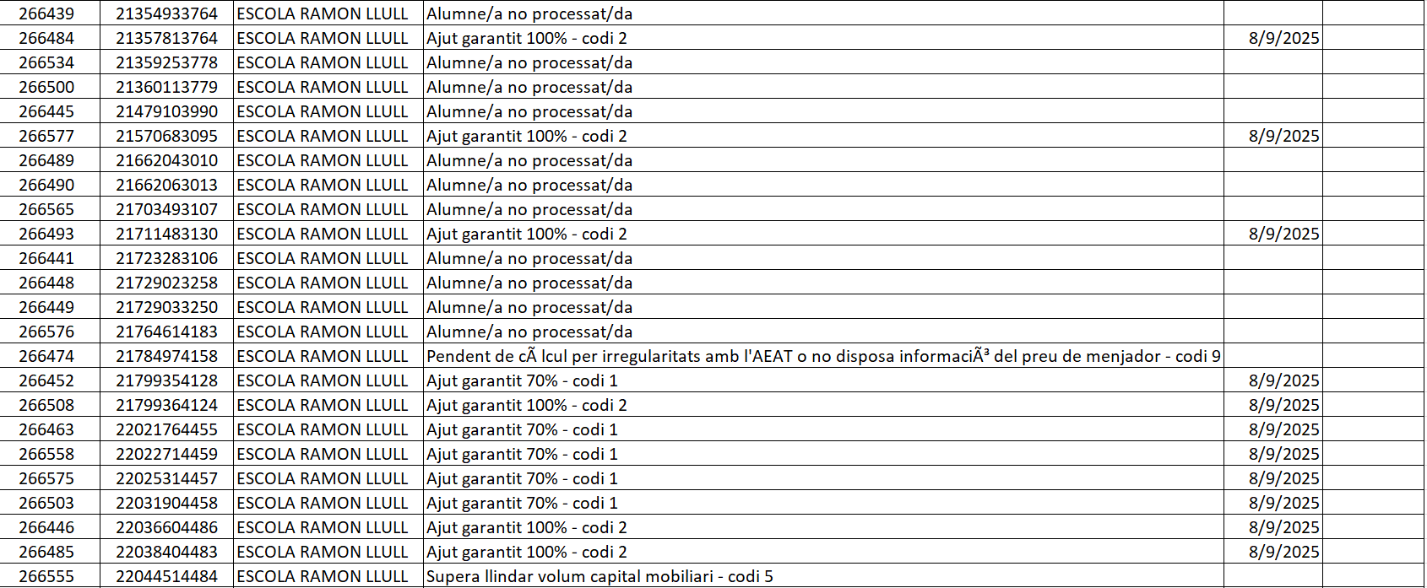Select the school name cell in row 266446
1427x588 pixels.
(322, 527)
